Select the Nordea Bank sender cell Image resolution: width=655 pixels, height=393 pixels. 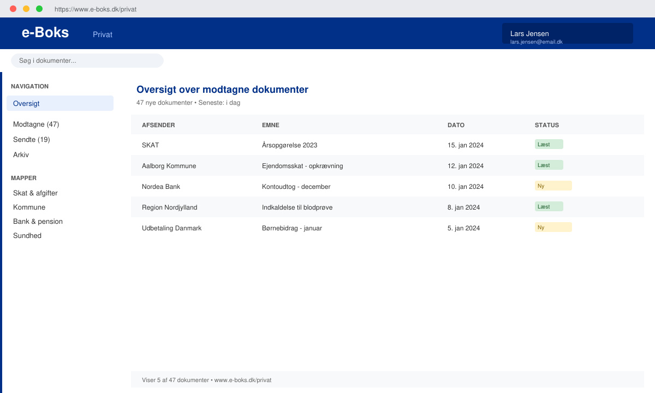point(161,187)
